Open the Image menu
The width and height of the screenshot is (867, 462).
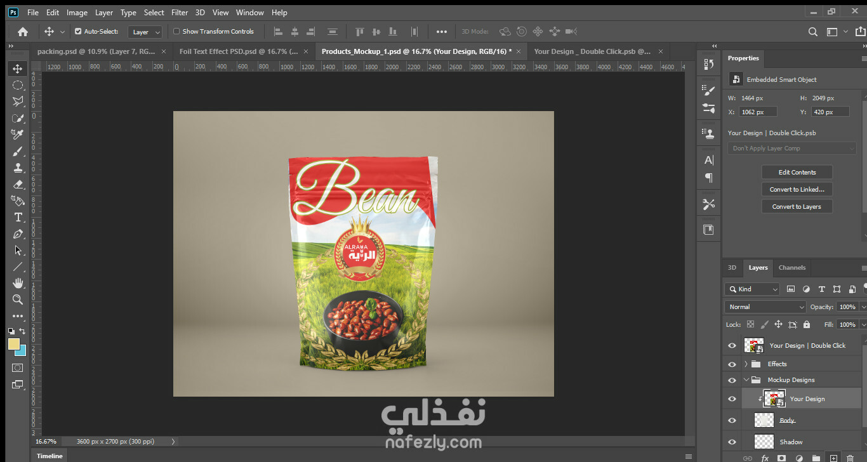77,12
